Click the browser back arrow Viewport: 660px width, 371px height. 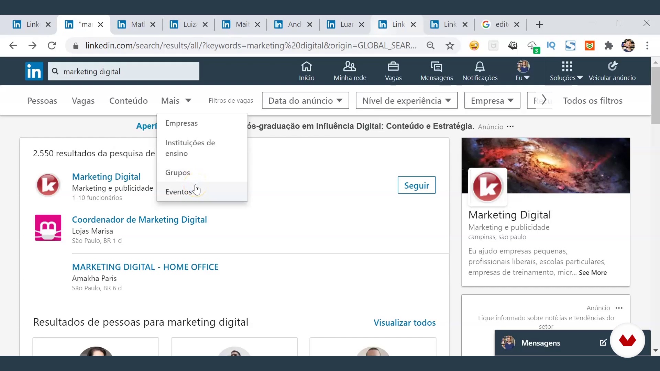[13, 45]
